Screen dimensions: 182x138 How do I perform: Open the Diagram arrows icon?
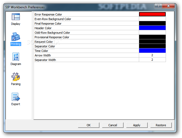tap(16, 57)
